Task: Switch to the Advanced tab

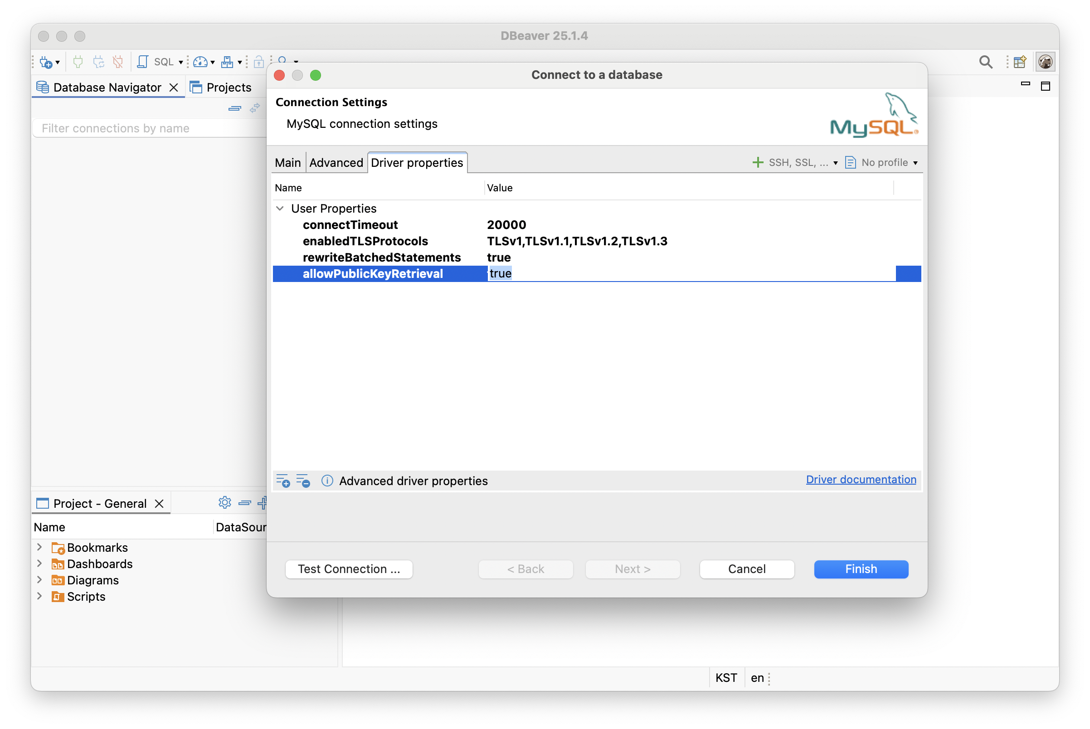Action: pos(336,163)
